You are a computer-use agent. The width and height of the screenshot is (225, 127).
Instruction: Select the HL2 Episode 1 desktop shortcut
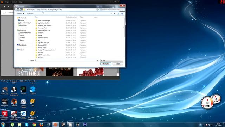(x=33, y=115)
